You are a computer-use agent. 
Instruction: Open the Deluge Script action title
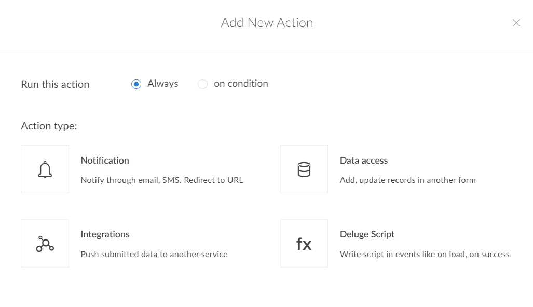(x=367, y=234)
